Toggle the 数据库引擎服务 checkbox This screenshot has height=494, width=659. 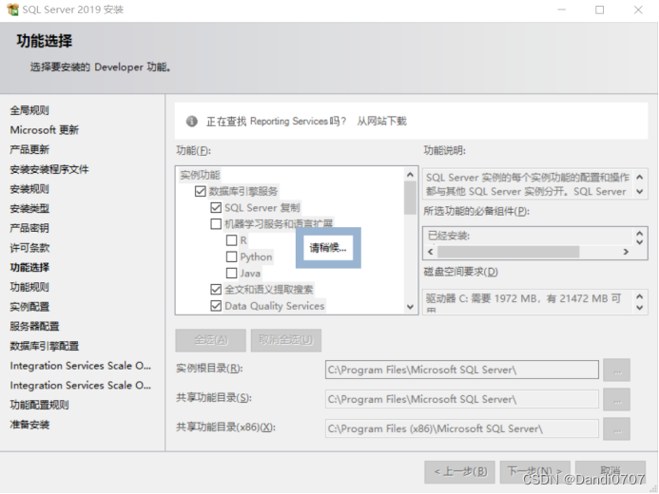click(200, 191)
